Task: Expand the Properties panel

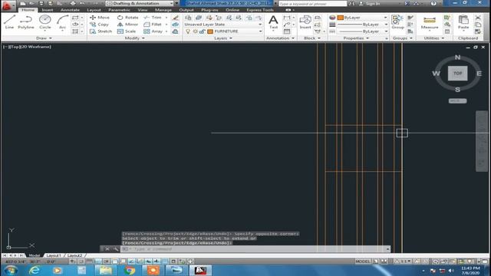Action: [x=356, y=38]
